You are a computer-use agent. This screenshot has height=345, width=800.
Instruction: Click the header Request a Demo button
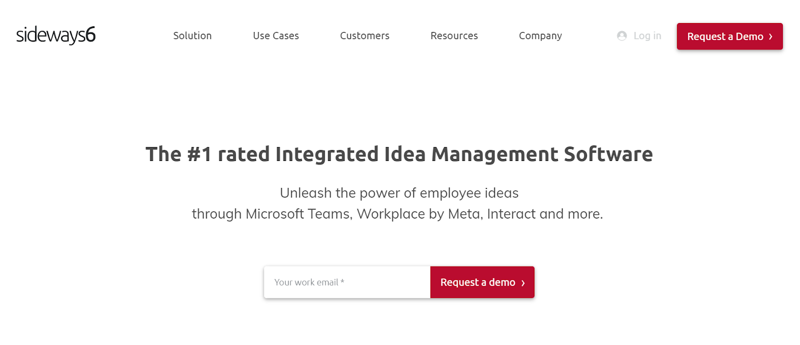click(729, 36)
